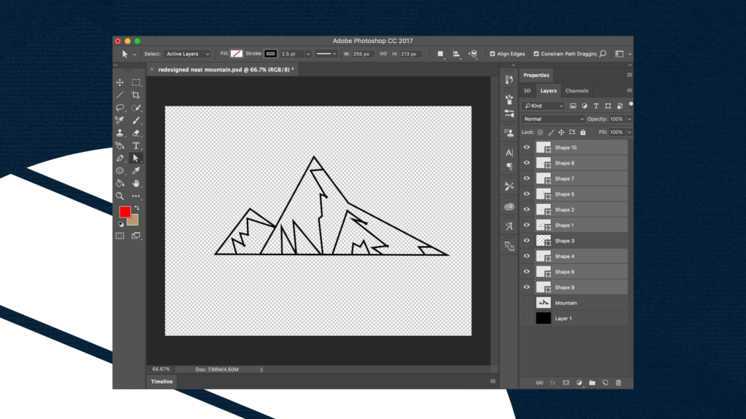Image resolution: width=746 pixels, height=419 pixels.
Task: Delete the selected layer with trash icon
Action: (x=619, y=383)
